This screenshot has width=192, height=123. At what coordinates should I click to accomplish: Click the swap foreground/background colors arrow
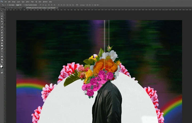(3, 64)
